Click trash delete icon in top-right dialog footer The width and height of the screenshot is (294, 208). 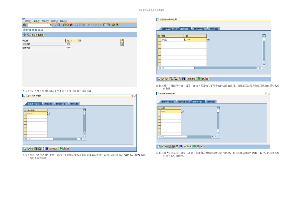(x=179, y=79)
